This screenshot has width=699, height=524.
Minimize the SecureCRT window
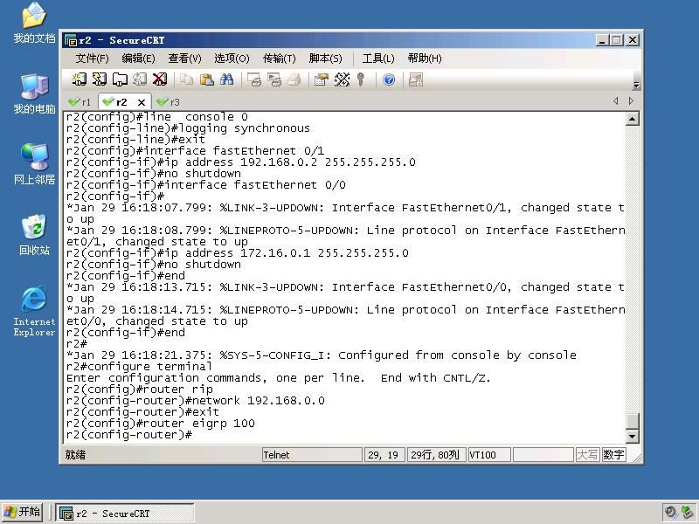(x=602, y=40)
